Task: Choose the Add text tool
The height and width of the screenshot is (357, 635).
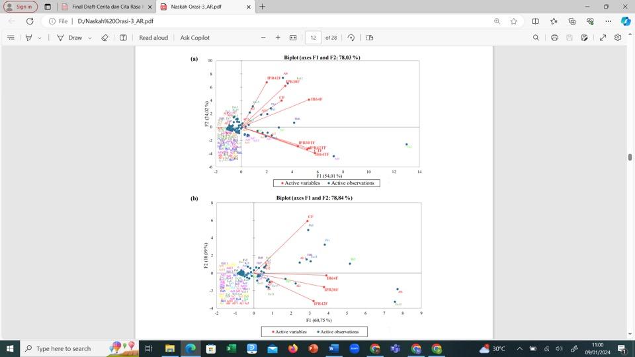Action: (123, 38)
